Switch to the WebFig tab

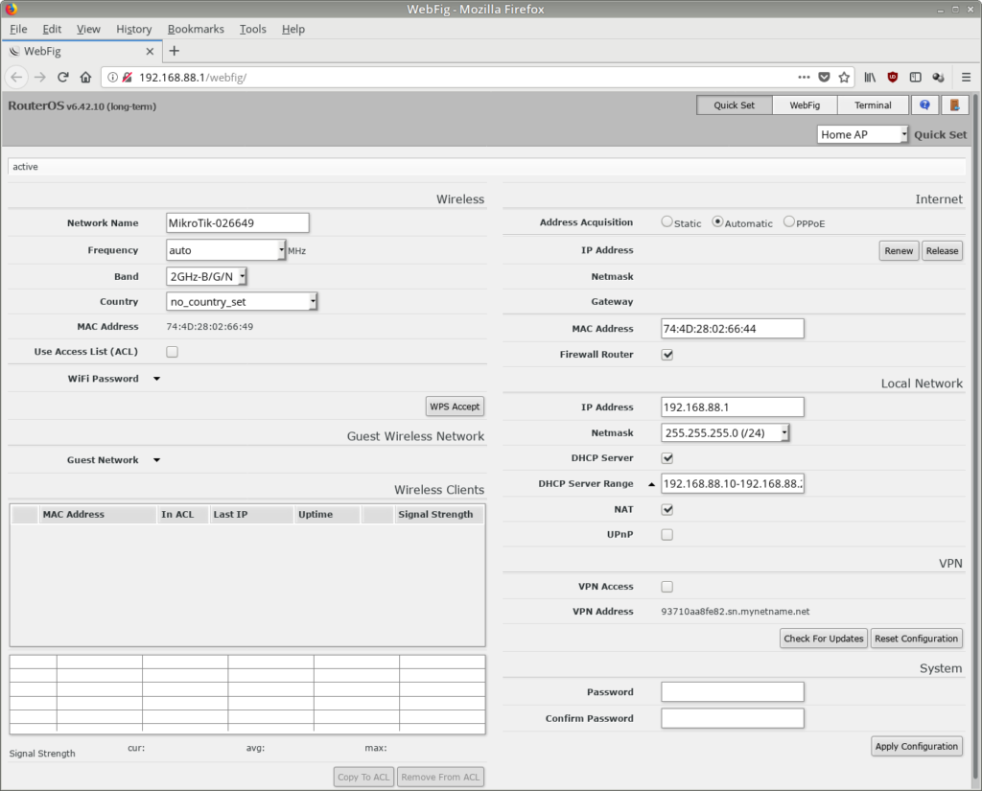(805, 105)
